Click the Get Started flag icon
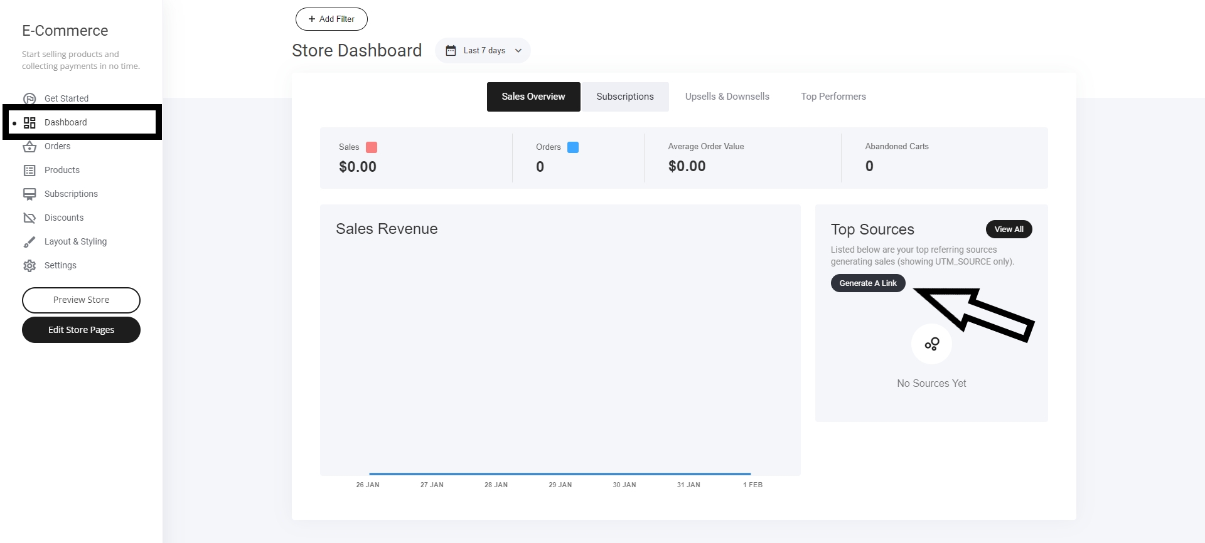Screen dimensions: 1205x543 29,98
